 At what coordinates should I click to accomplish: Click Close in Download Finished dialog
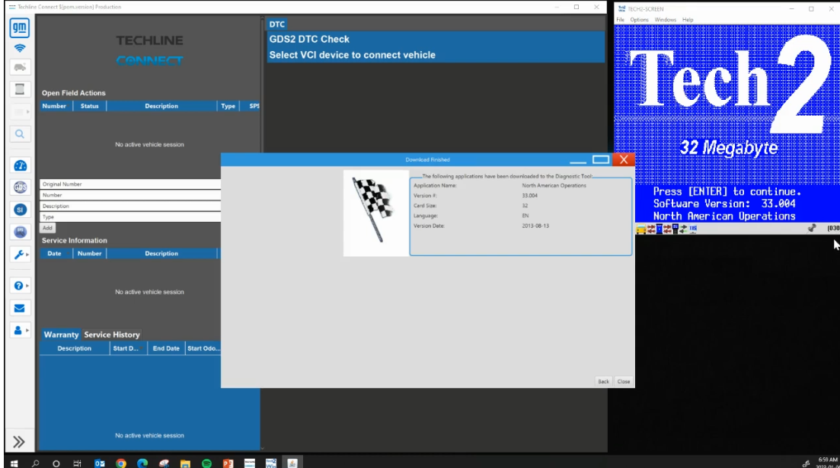[x=624, y=381]
